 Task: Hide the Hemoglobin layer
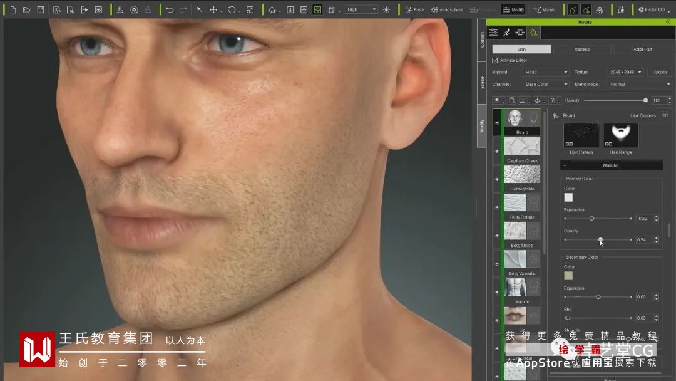pyautogui.click(x=497, y=179)
